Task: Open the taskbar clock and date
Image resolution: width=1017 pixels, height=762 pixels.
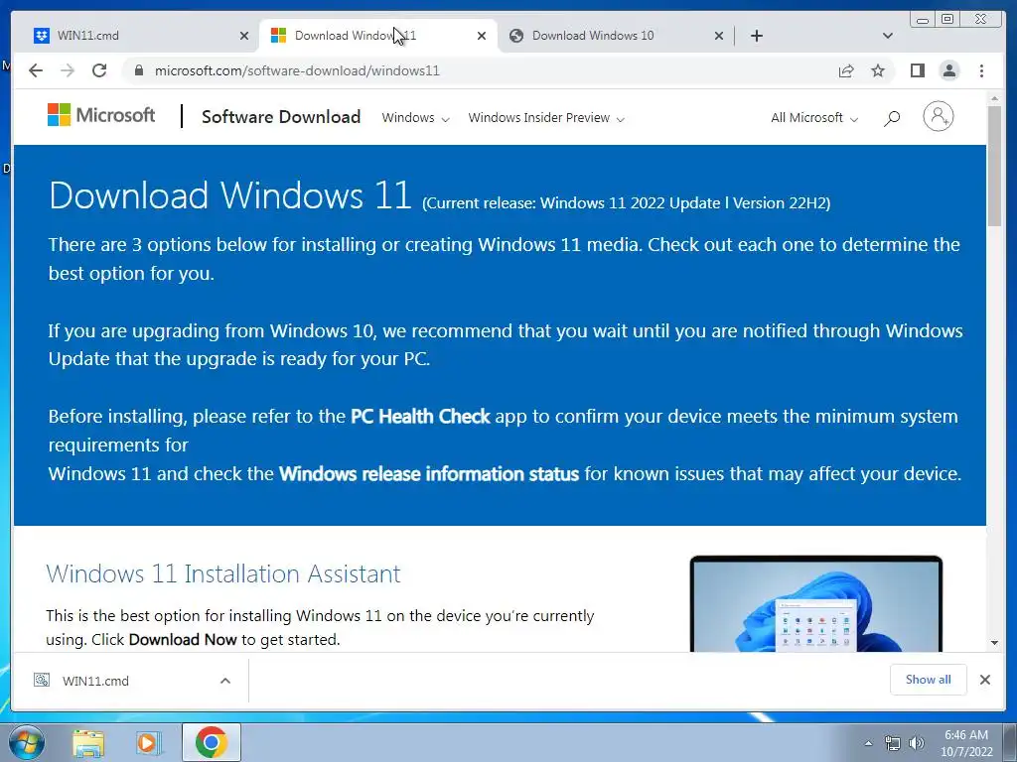Action: click(x=966, y=743)
